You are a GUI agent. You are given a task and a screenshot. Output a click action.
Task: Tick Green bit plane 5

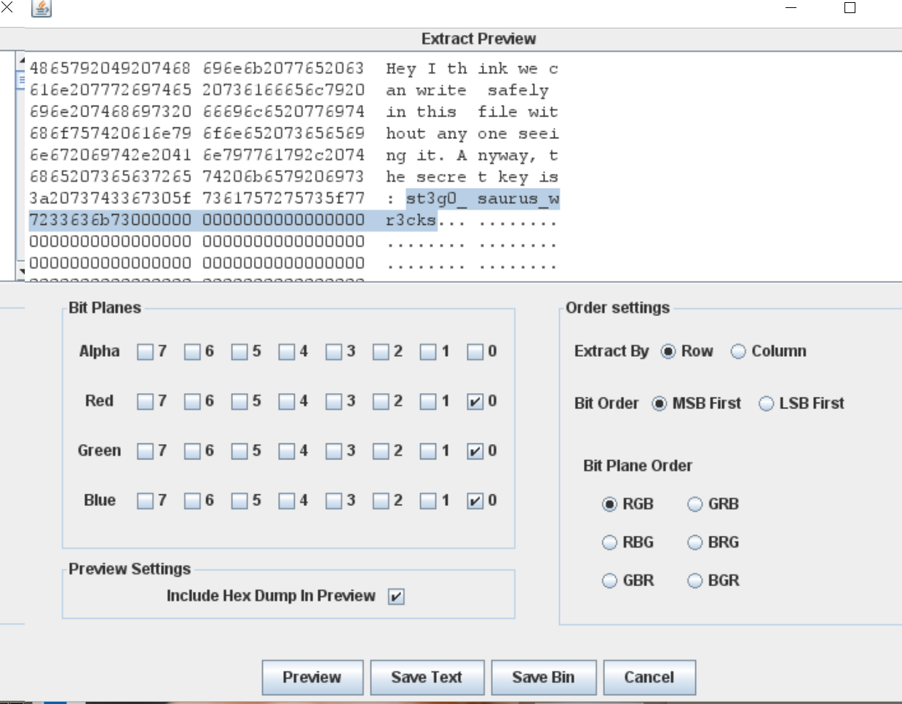click(240, 451)
